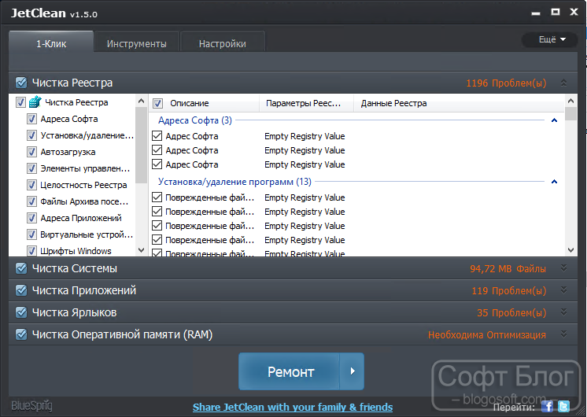Toggle Чистка Системы checkbox
The width and height of the screenshot is (587, 417).
[x=21, y=268]
